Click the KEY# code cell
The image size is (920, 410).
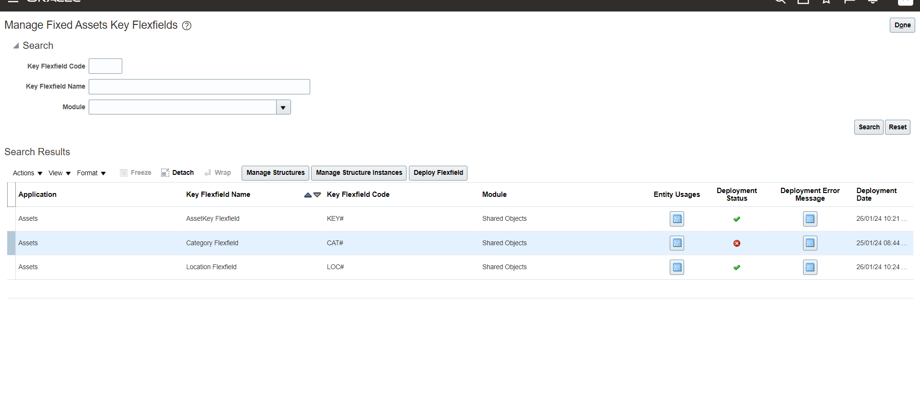coord(335,219)
